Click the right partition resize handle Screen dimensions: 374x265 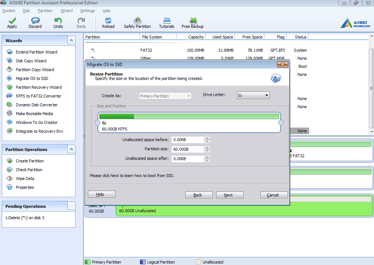coord(281,122)
